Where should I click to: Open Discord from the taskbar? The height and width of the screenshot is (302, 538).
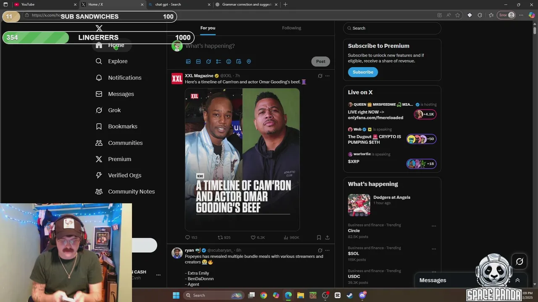click(x=362, y=295)
